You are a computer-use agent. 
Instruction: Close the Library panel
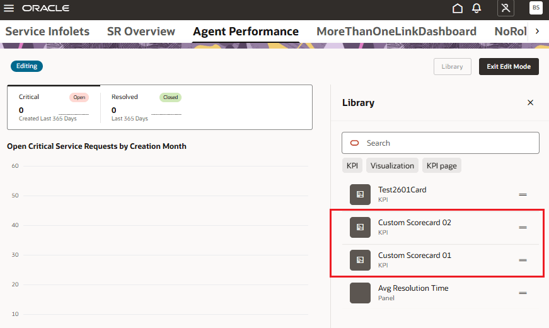tap(531, 102)
